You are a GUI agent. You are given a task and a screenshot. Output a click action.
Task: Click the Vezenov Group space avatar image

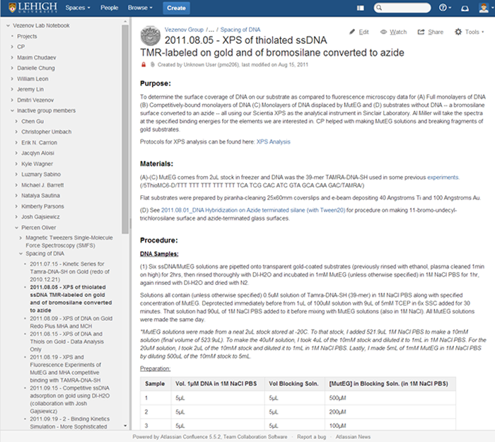150,35
